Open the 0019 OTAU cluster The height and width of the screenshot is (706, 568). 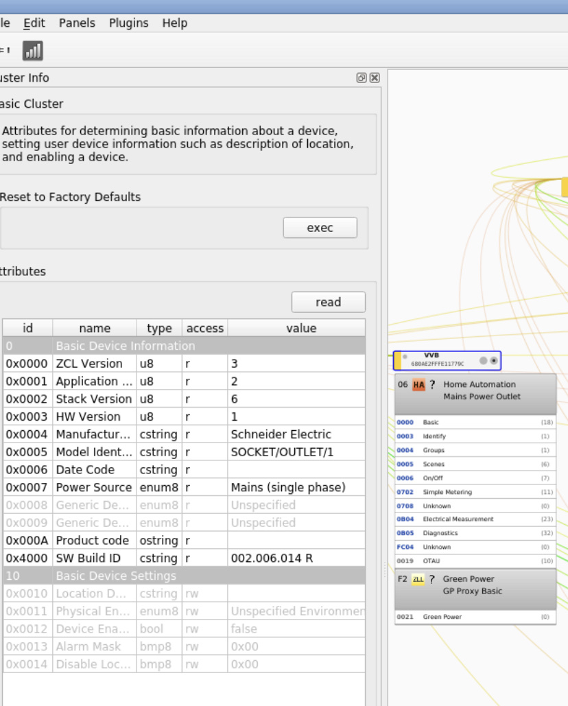tap(475, 561)
